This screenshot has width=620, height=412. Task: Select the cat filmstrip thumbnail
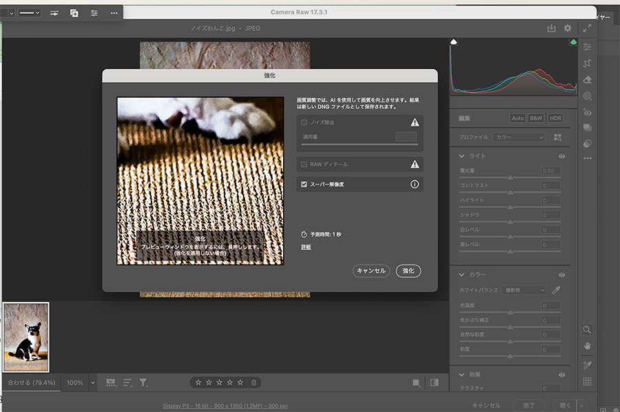26,338
